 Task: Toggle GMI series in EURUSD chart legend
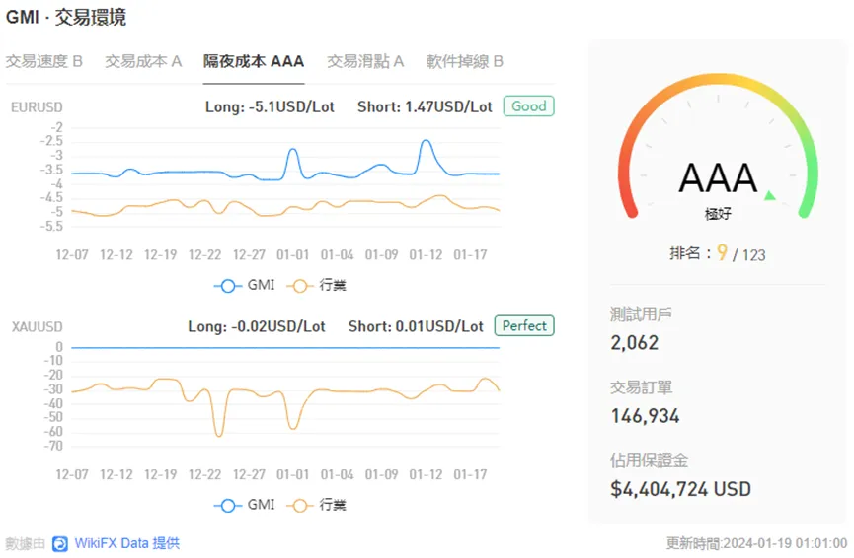pyautogui.click(x=245, y=285)
